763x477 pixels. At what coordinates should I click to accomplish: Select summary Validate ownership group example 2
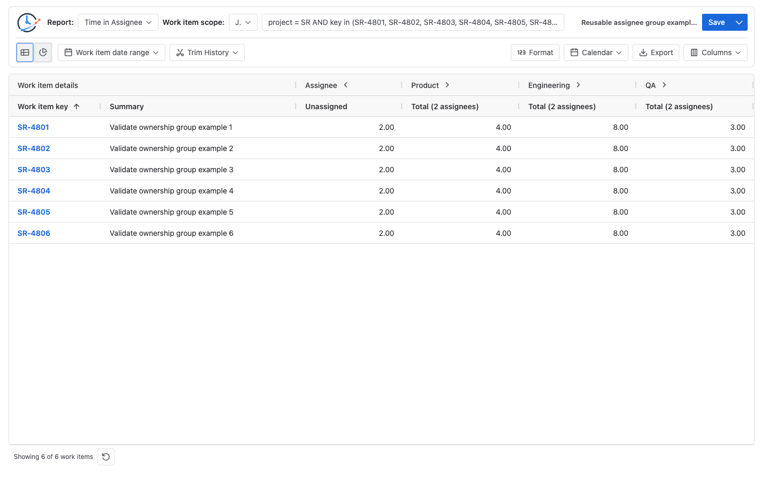tap(172, 148)
